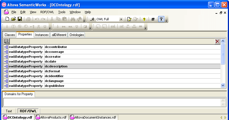Click the document tabs scroll right arrow
Viewport: 229px width, 120px height.
(225, 117)
